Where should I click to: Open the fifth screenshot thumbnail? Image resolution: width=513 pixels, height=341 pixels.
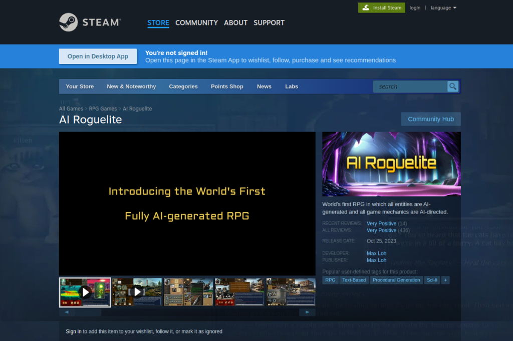(x=291, y=292)
